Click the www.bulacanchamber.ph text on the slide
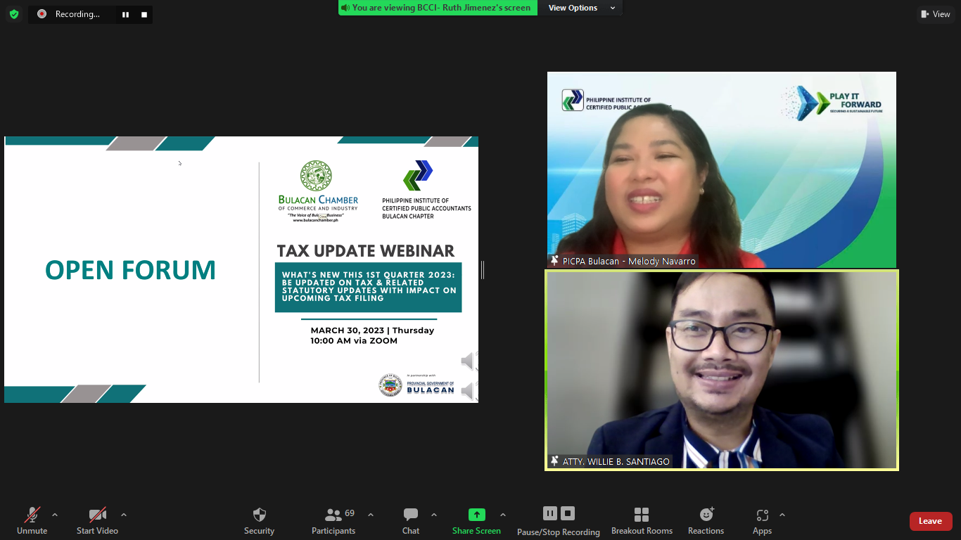This screenshot has height=540, width=961. tap(316, 220)
